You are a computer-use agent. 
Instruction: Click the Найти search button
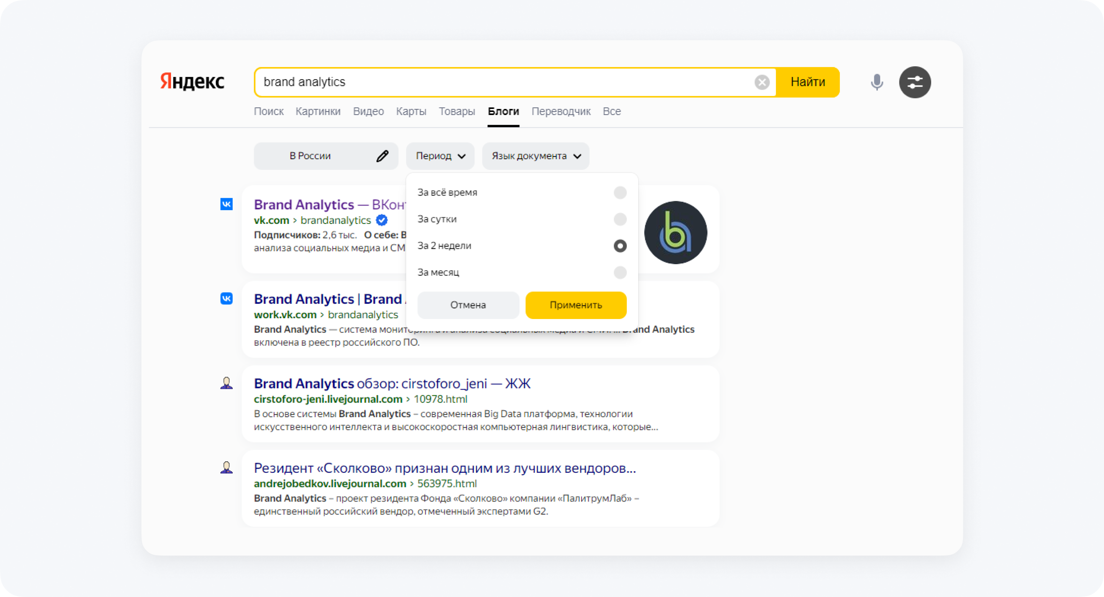pos(808,82)
